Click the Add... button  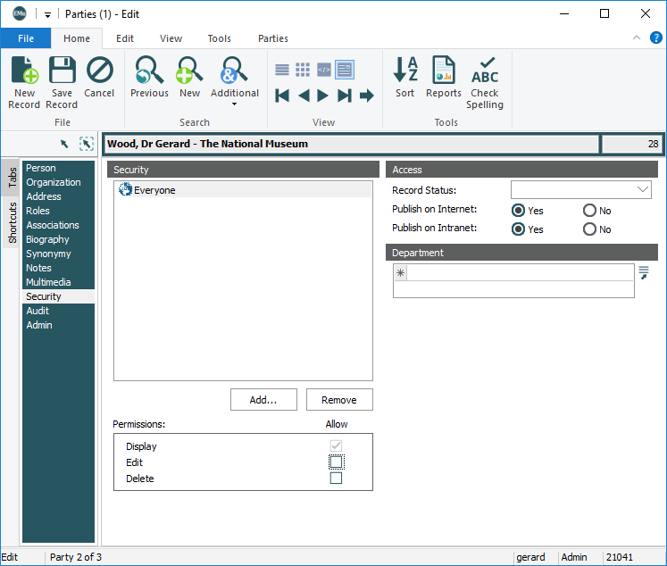(263, 400)
